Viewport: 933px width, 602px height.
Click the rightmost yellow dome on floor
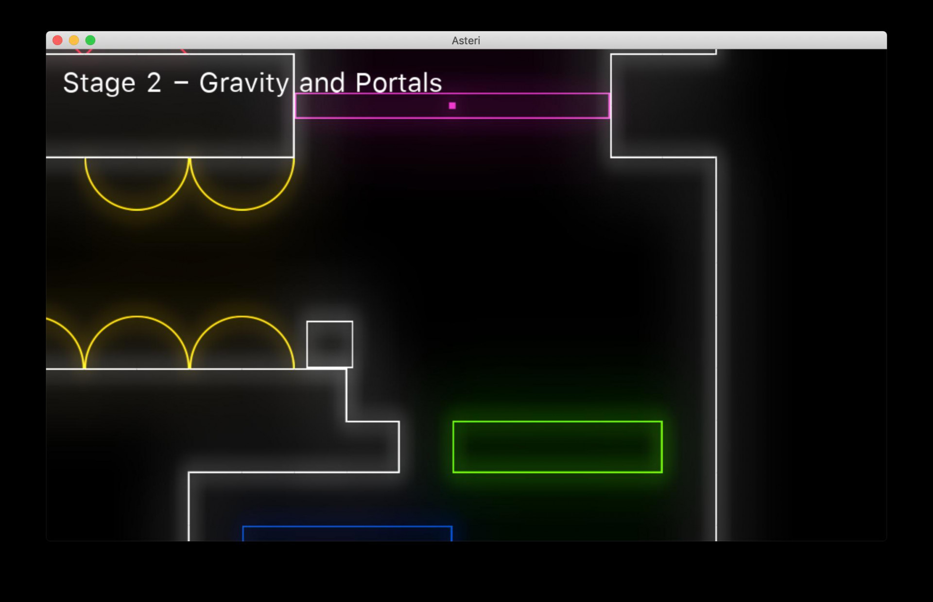click(242, 342)
